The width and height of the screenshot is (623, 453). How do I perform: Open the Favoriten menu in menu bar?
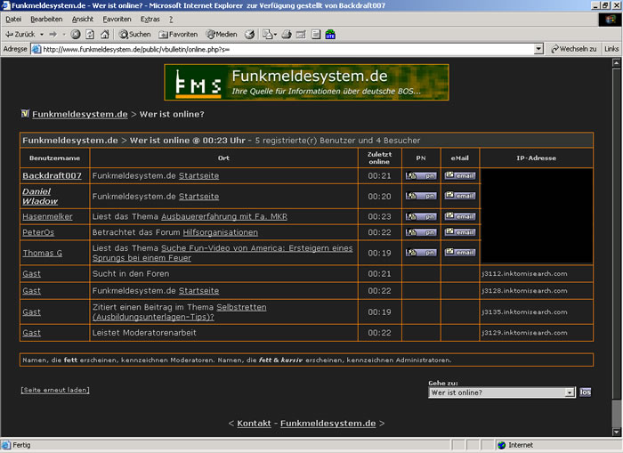click(x=116, y=19)
